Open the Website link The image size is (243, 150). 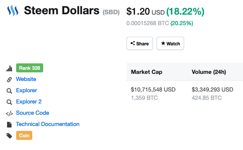[26, 79]
